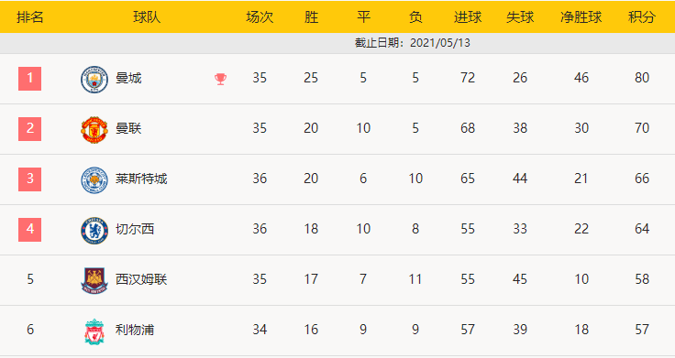Open the 莱斯特城 team link
Image resolution: width=675 pixels, height=358 pixels.
(141, 179)
